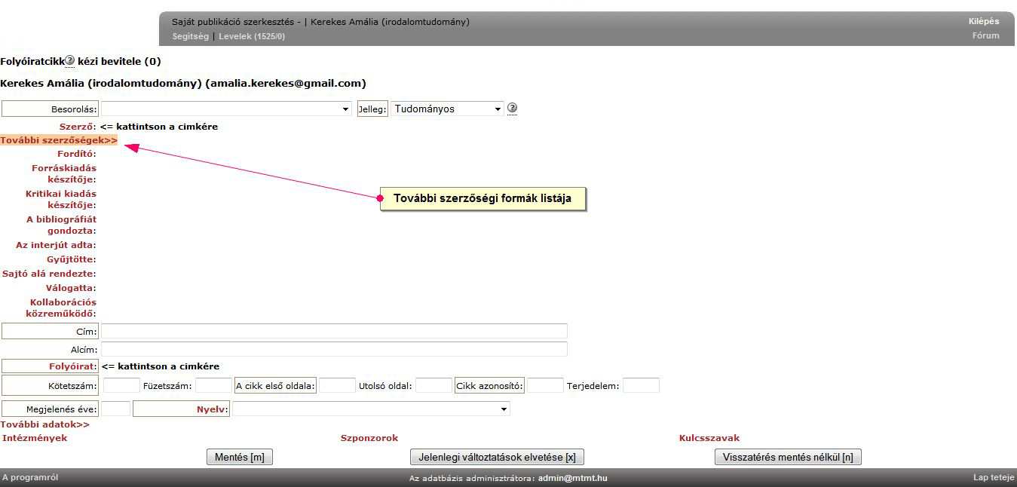Viewport: 1017px width, 487px height.
Task: Focus the Alcím subtitle input field
Action: 334,349
